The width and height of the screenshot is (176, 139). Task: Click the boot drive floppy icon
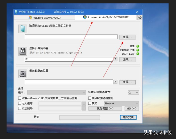click(x=23, y=51)
